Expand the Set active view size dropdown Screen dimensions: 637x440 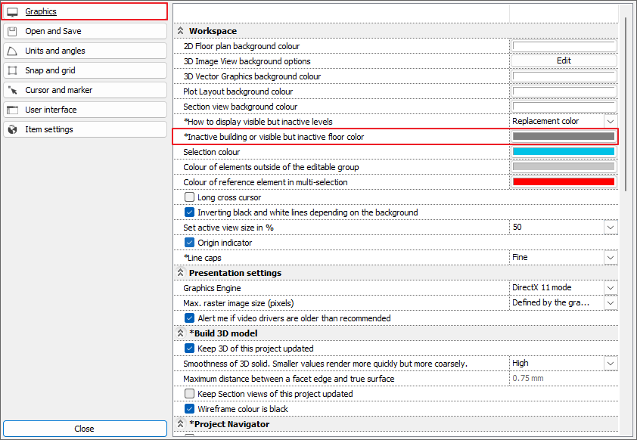click(610, 227)
